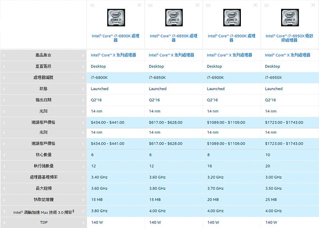Click right arrow on the 快取記憶體 row
This screenshot has width=319, height=228.
[x=83, y=200]
